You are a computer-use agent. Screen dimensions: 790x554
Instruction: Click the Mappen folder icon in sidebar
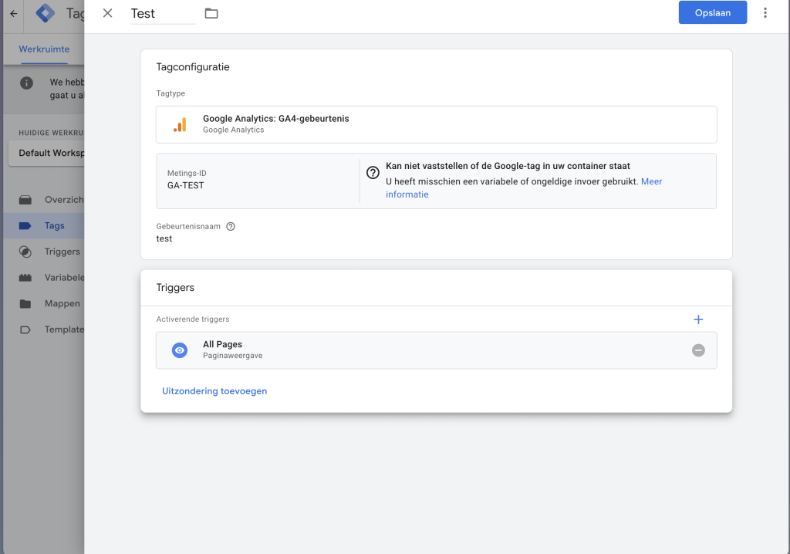[x=25, y=303]
